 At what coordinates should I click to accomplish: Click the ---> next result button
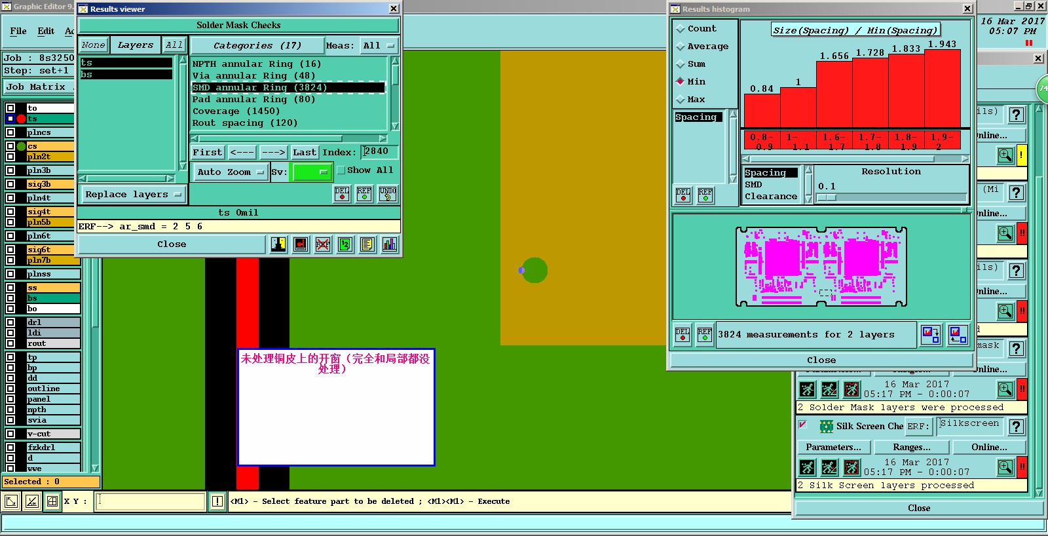273,153
